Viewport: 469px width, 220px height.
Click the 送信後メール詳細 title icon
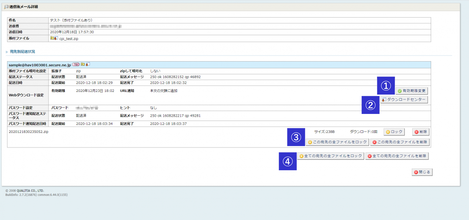(x=6, y=7)
